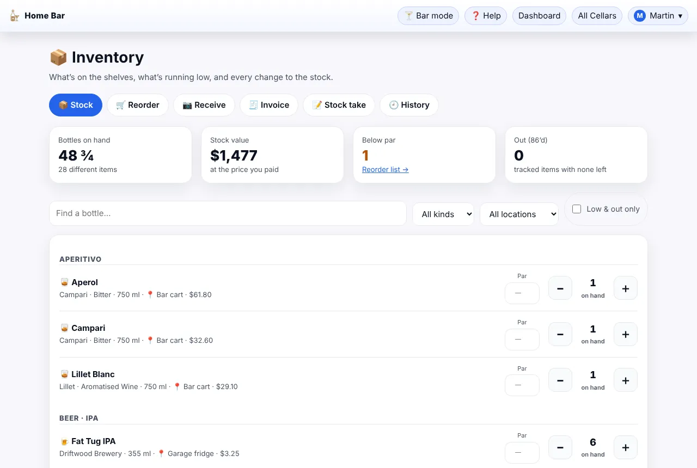Screen dimensions: 697x468
Task: Click the Lillet Blanc item name
Action: click(x=93, y=374)
